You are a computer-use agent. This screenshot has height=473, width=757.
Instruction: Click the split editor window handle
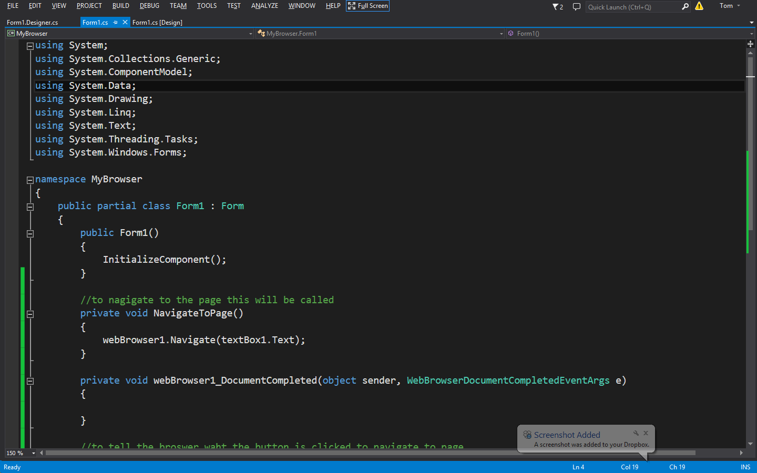click(x=750, y=44)
